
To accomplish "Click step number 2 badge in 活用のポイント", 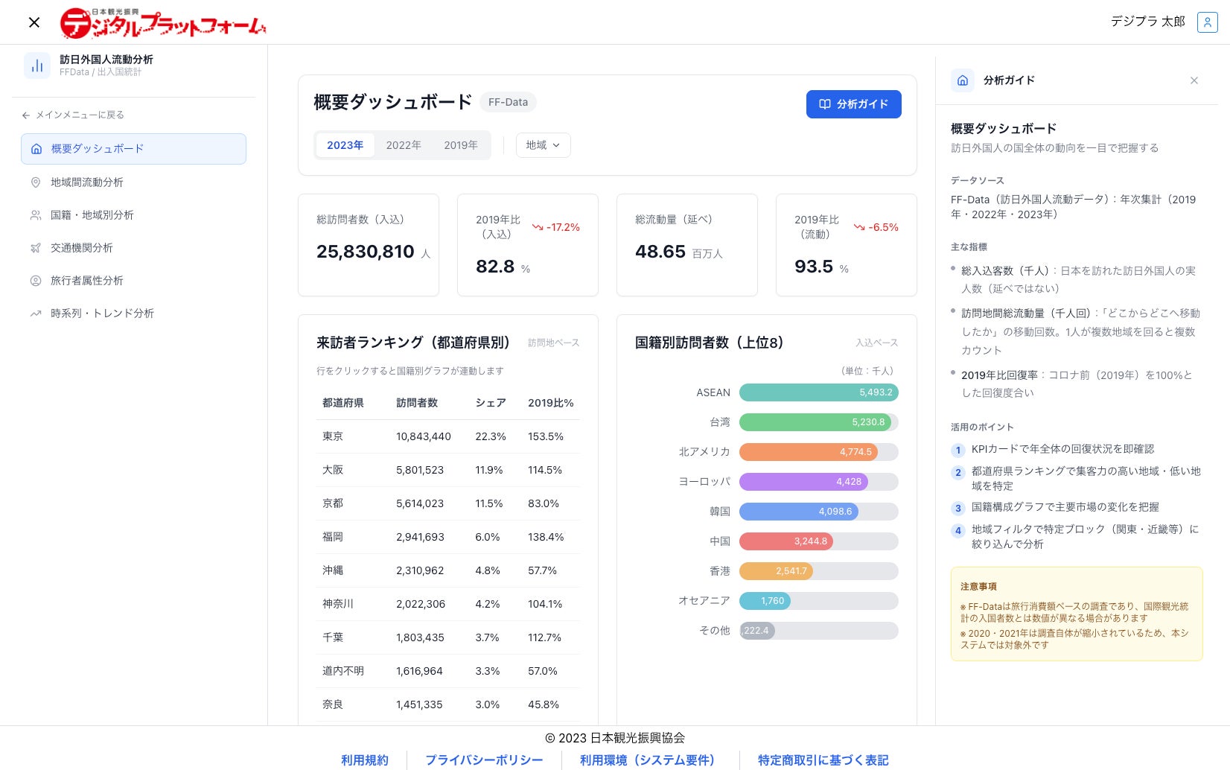I will click(958, 472).
